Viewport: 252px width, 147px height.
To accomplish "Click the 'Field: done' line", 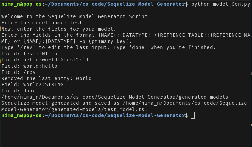I will (18, 91).
